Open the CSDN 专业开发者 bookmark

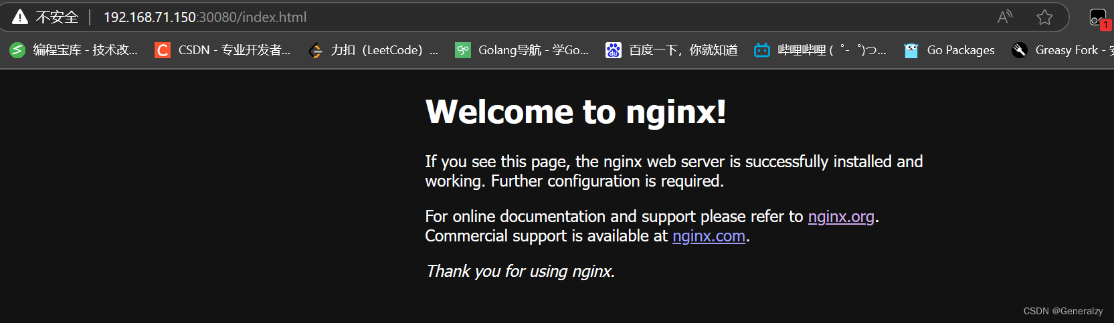point(222,50)
